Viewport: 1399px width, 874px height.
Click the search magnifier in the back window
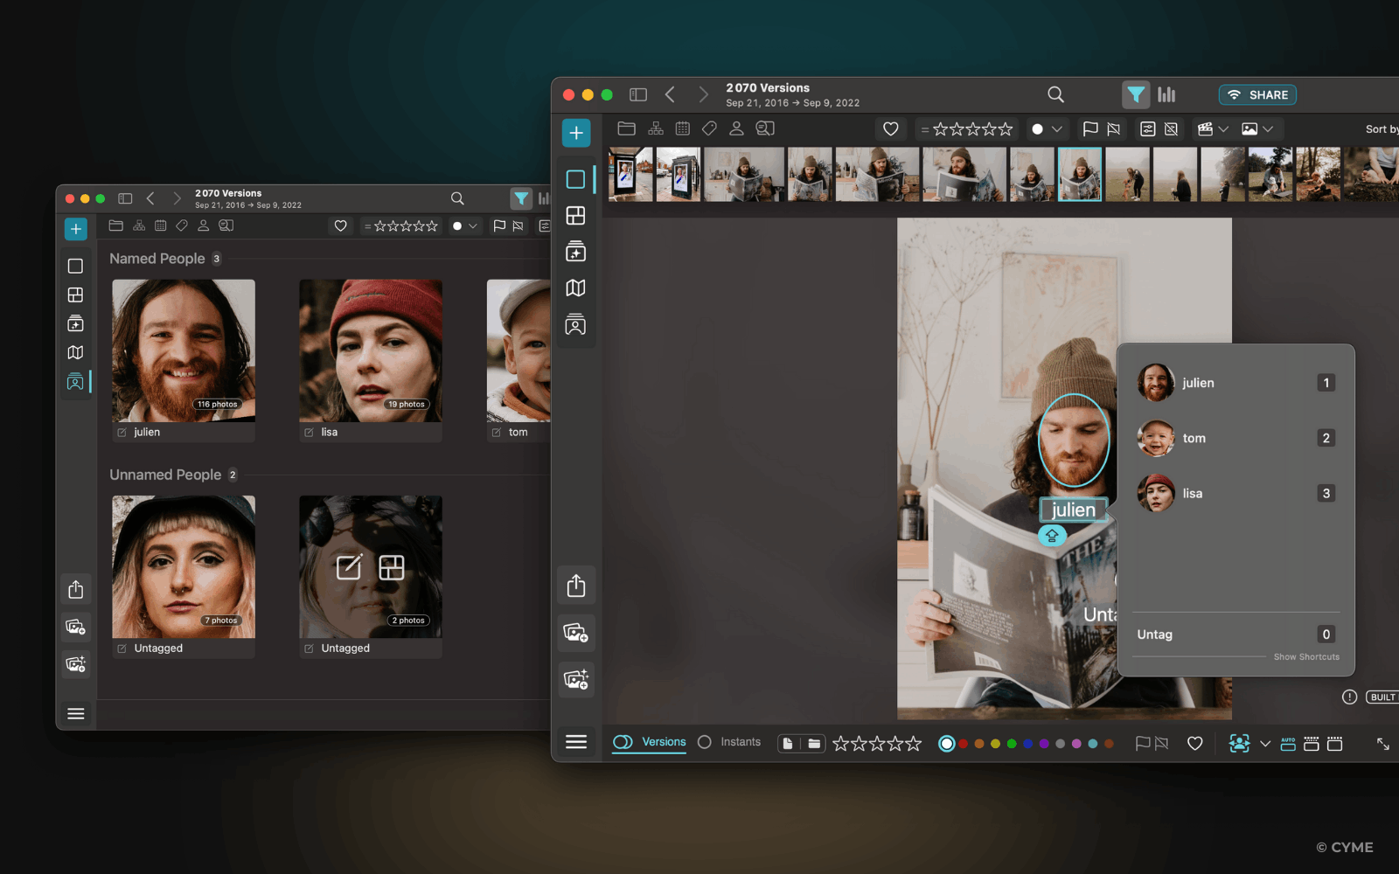pos(457,198)
